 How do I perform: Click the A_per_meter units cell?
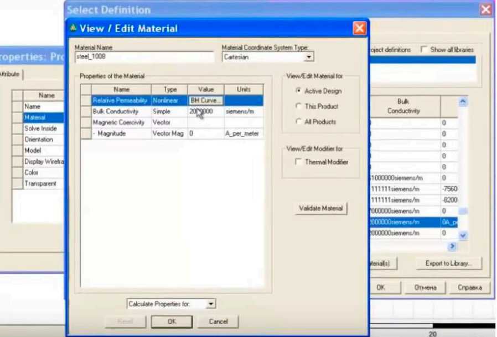[244, 134]
